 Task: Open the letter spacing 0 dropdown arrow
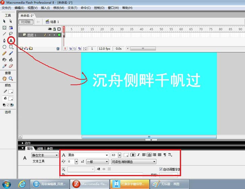click(76, 162)
